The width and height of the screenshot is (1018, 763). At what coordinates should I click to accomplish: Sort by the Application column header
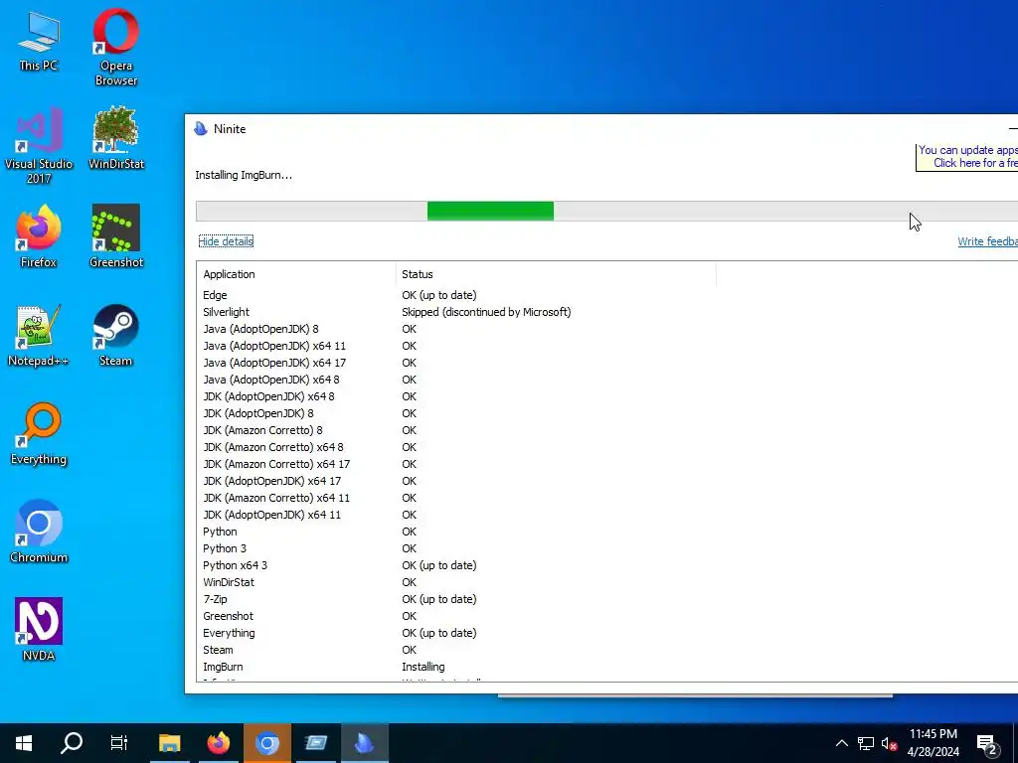295,274
